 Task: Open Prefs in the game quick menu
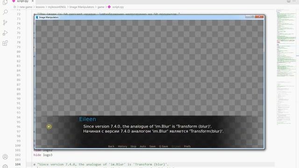coord(187,146)
